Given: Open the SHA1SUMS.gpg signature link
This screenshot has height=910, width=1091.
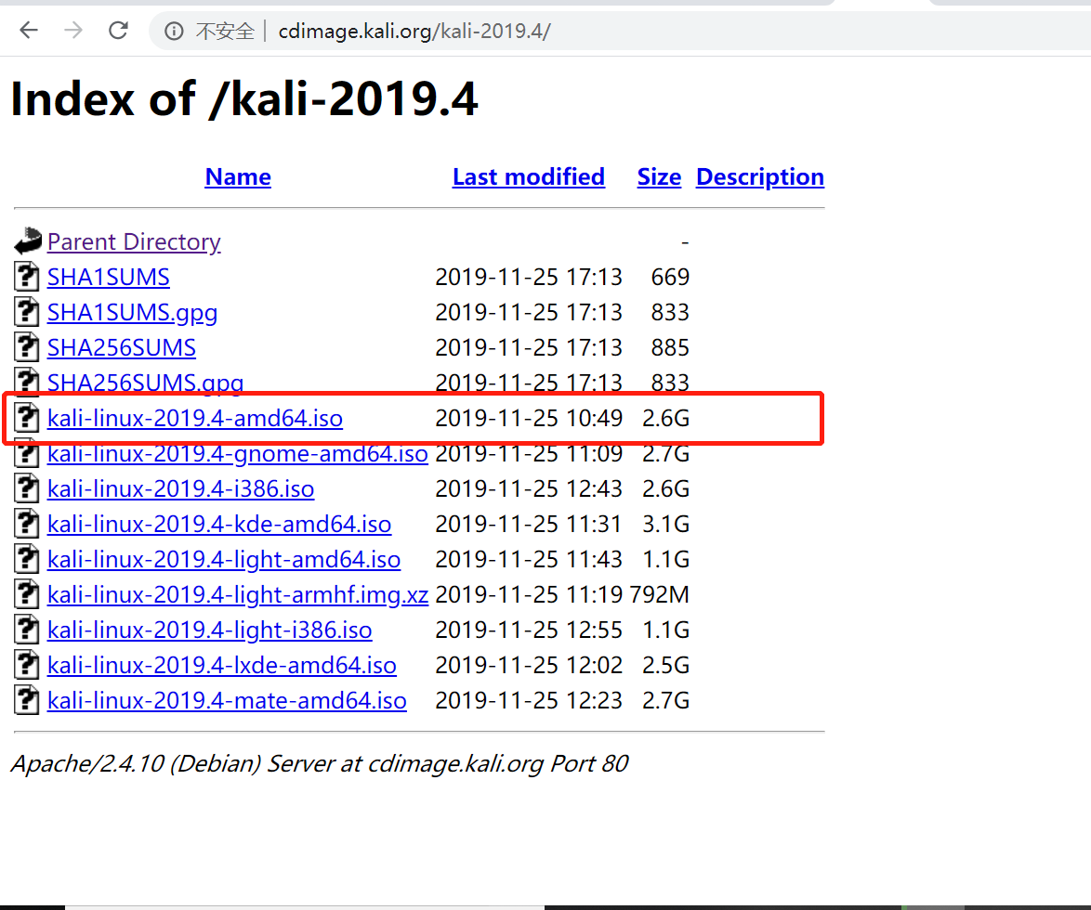Looking at the screenshot, I should click(x=132, y=312).
